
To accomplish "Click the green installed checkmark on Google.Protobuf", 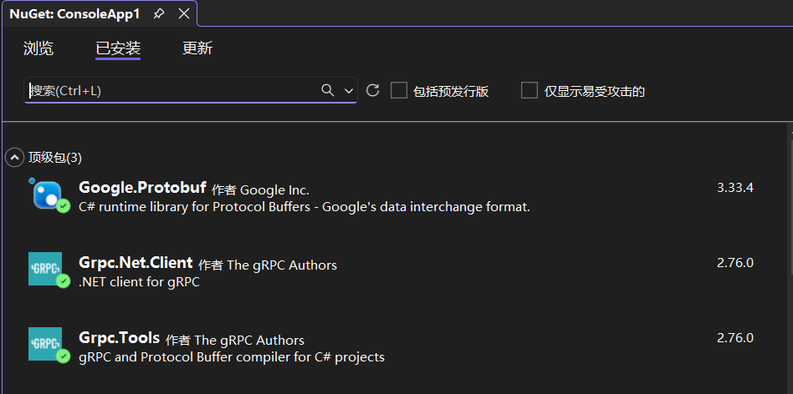I will [63, 205].
